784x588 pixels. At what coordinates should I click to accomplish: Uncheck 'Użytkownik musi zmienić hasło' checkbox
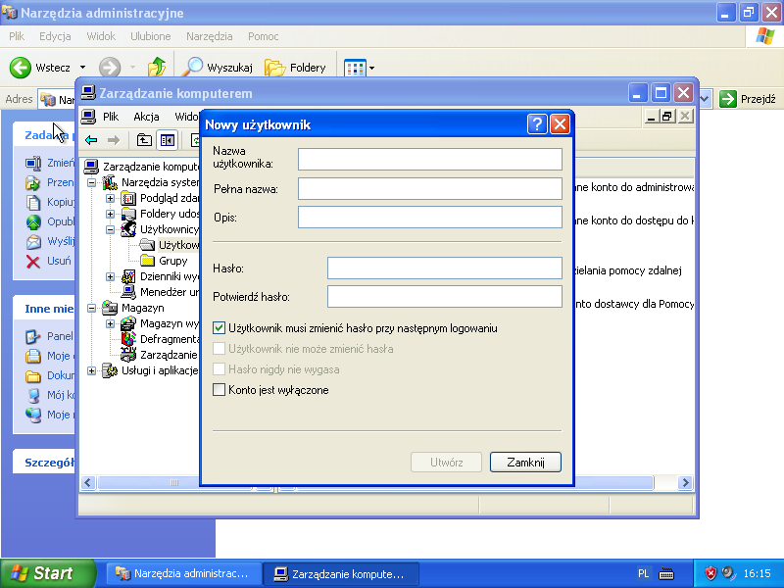click(x=219, y=328)
